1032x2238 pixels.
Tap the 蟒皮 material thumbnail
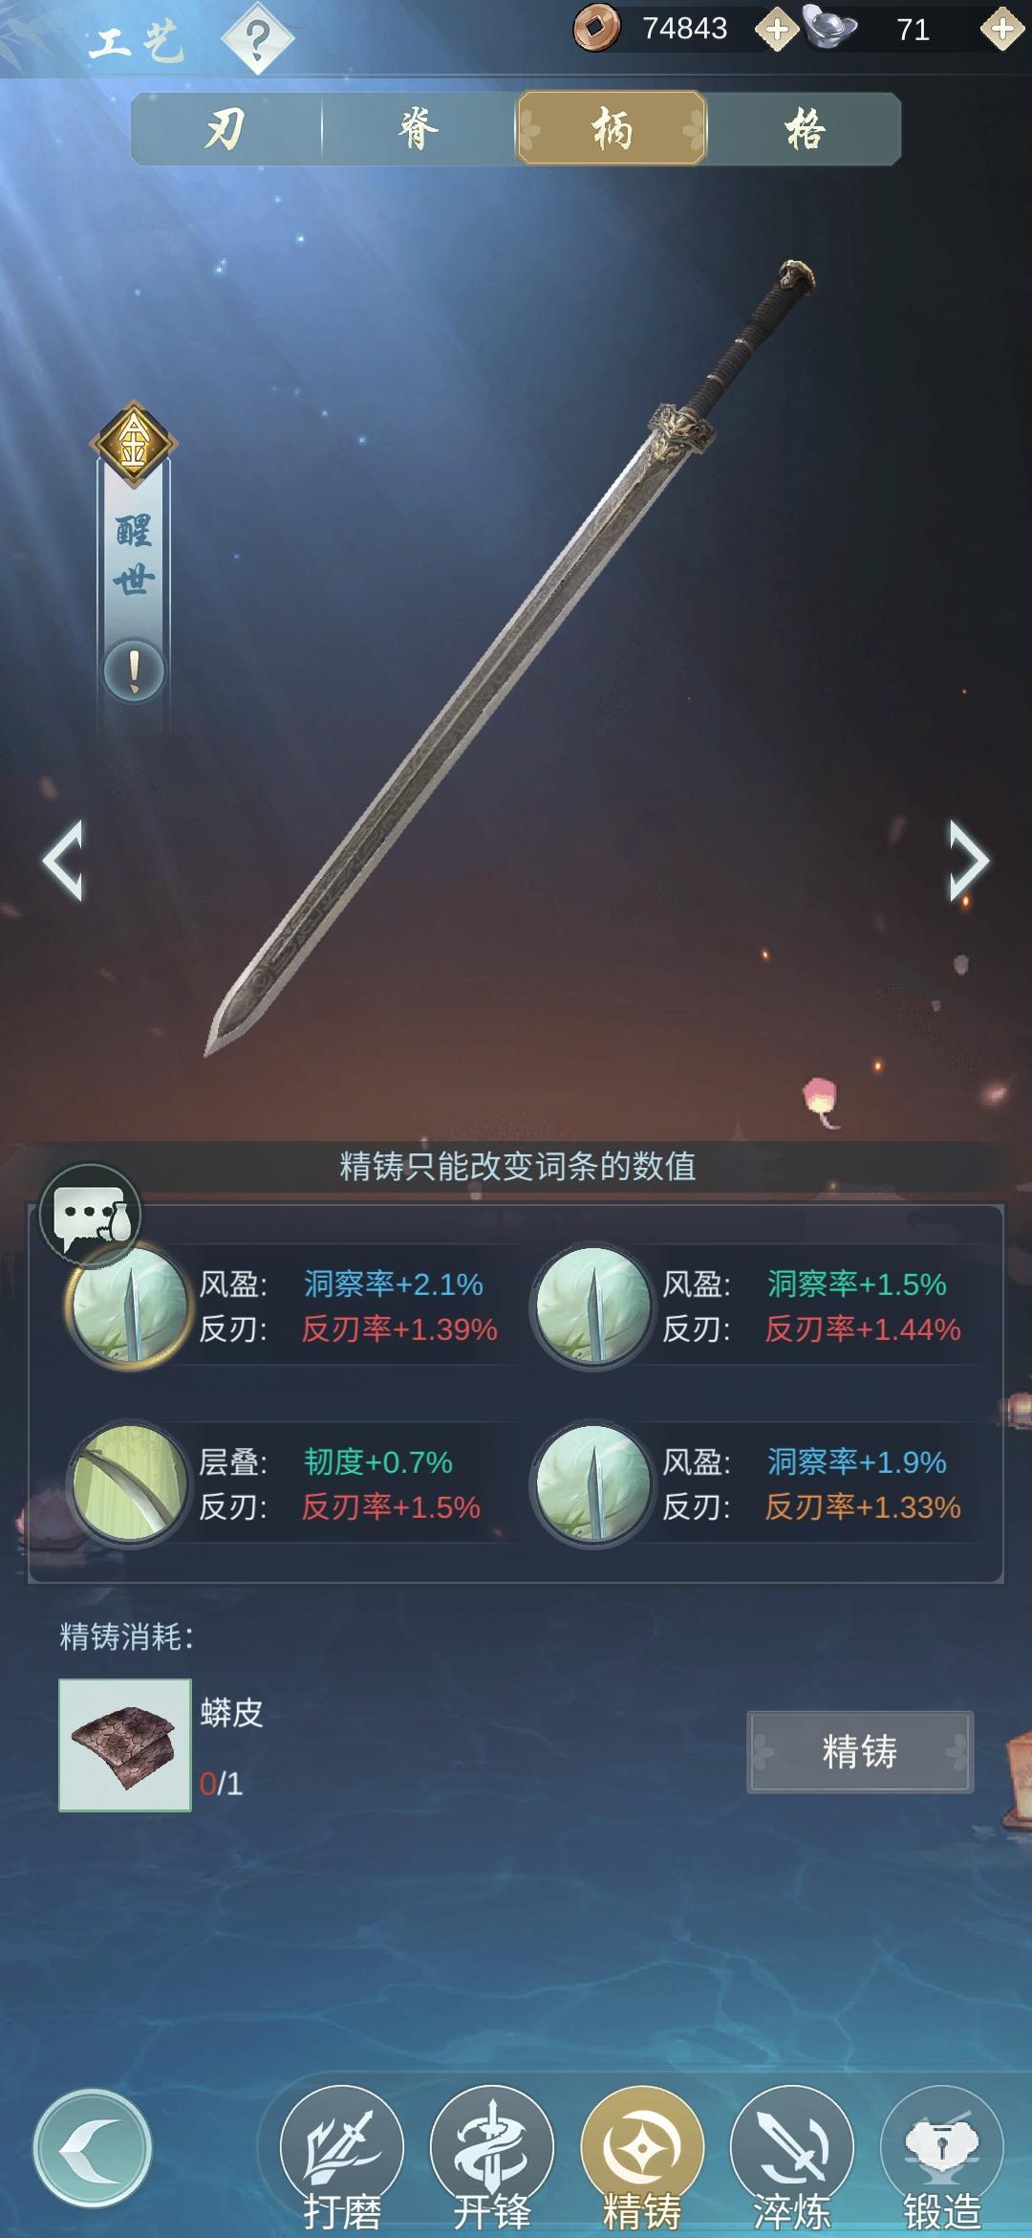pyautogui.click(x=125, y=1745)
